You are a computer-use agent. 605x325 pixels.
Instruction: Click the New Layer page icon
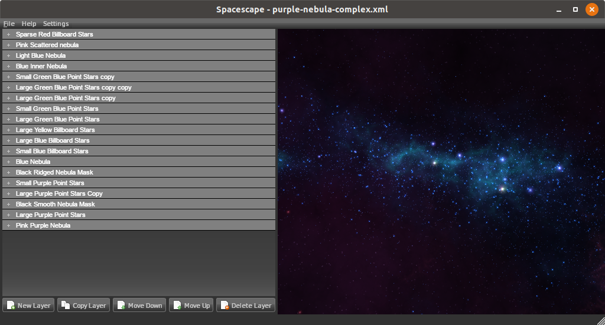point(11,306)
